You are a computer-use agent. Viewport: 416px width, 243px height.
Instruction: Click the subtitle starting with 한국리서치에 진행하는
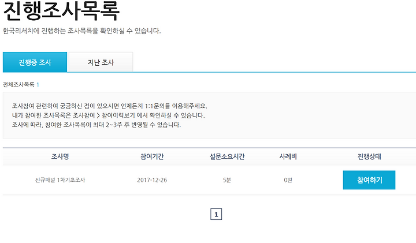tap(81, 31)
